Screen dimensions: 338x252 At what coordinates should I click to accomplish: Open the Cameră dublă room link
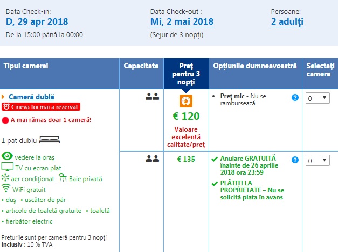click(x=32, y=97)
